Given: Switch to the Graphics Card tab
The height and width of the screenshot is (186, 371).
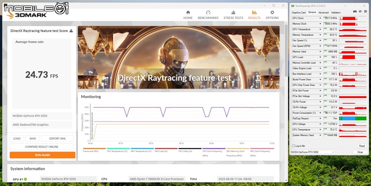Looking at the screenshot, I should tap(299, 12).
